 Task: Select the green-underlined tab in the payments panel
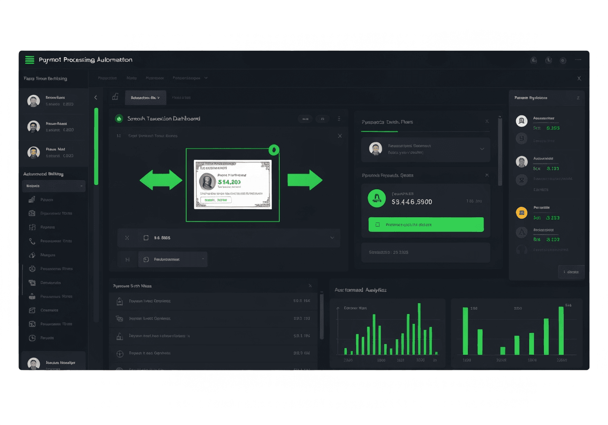(x=387, y=122)
